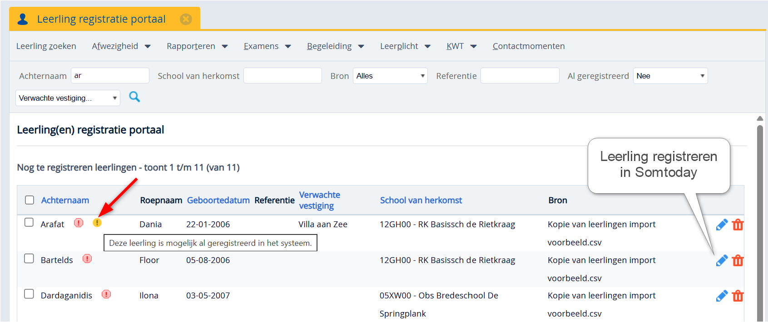Click birthdate 05-08-2006

coord(208,260)
